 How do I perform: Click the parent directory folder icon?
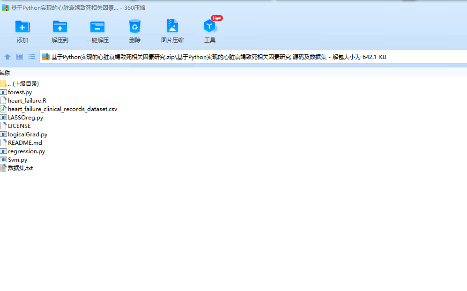3,84
